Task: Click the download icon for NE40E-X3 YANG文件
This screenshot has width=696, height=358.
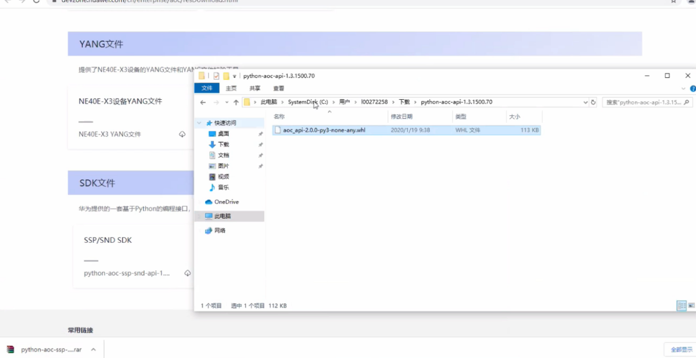Action: pyautogui.click(x=182, y=134)
